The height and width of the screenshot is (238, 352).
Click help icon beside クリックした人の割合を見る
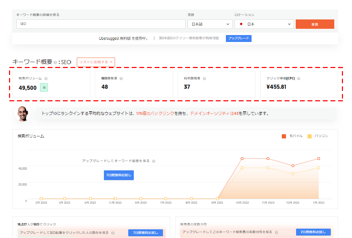click(113, 233)
